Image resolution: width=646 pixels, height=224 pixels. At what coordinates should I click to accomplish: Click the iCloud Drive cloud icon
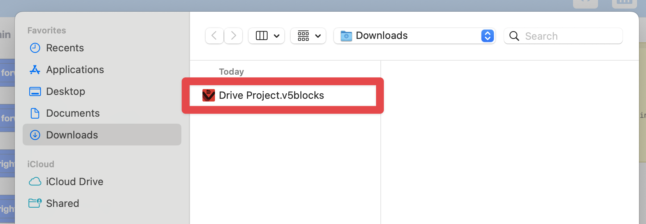pyautogui.click(x=35, y=182)
